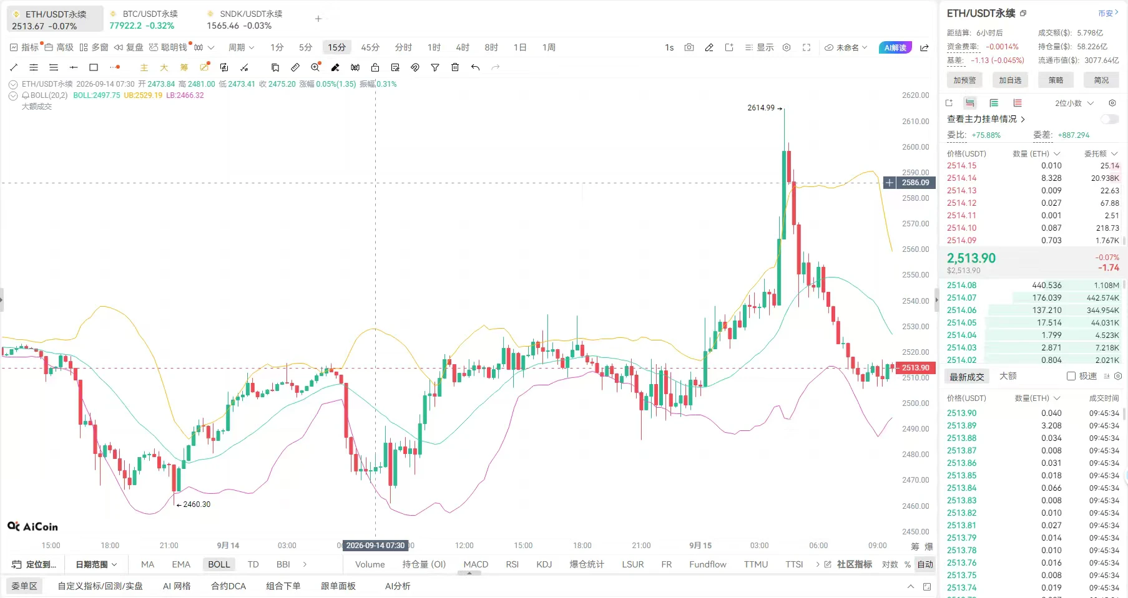Open 数量 (ETH) dropdown in order book
The height and width of the screenshot is (598, 1128).
(1036, 153)
